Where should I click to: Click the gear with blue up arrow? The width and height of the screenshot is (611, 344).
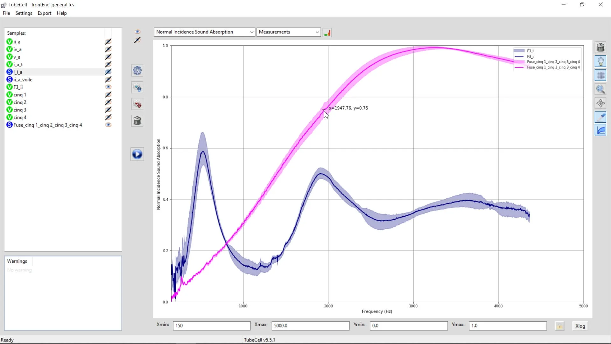coord(137,87)
